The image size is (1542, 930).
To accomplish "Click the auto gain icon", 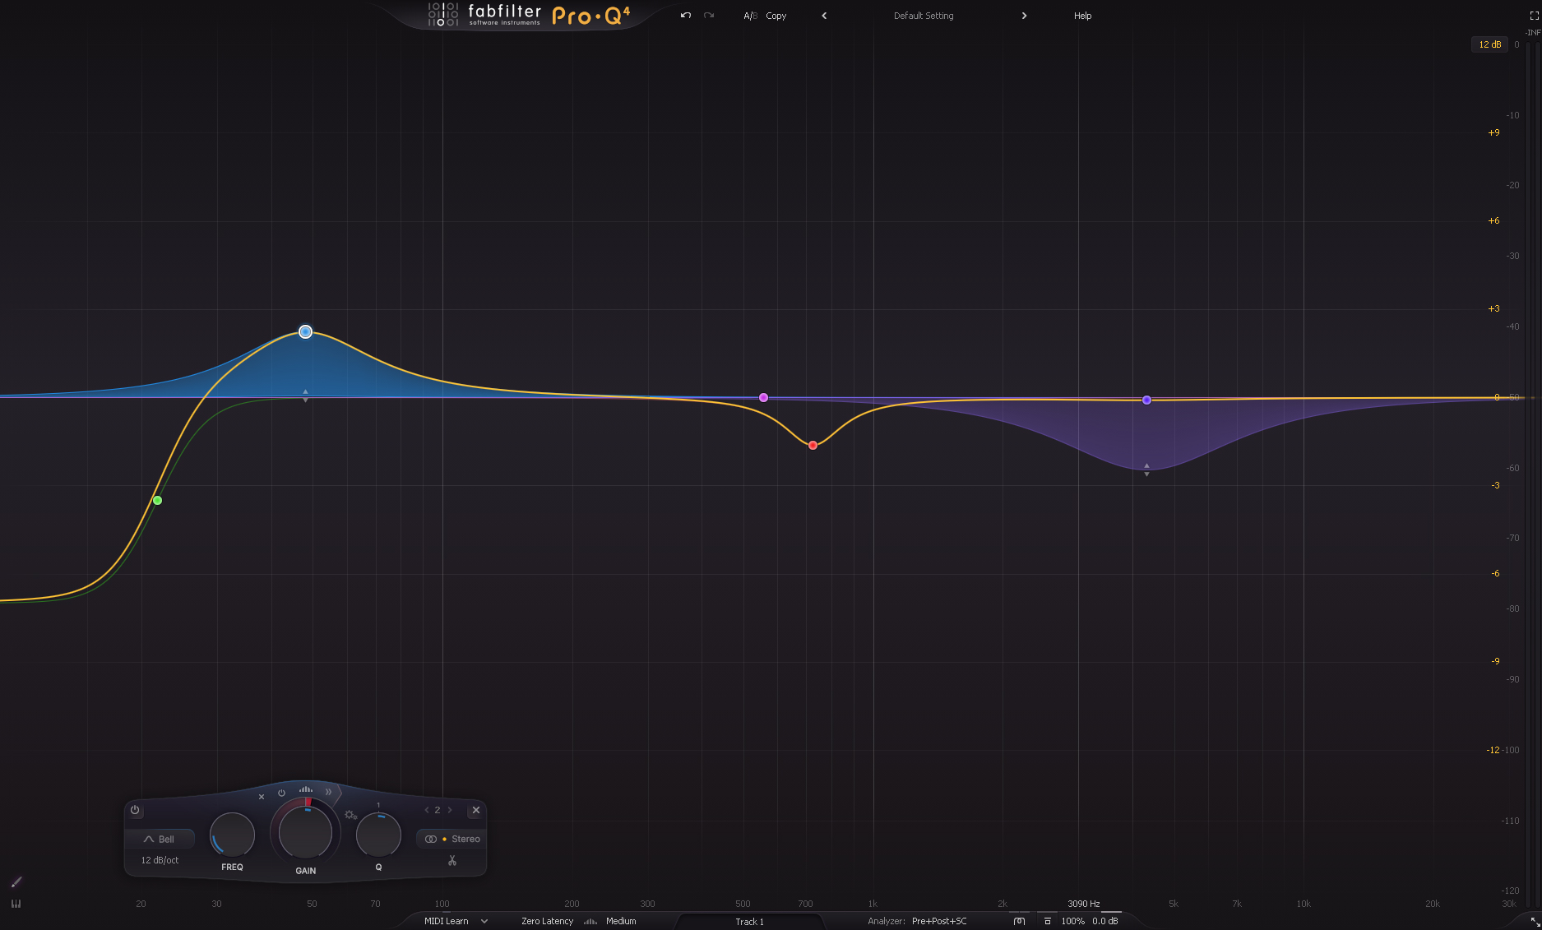I will click(x=1047, y=921).
